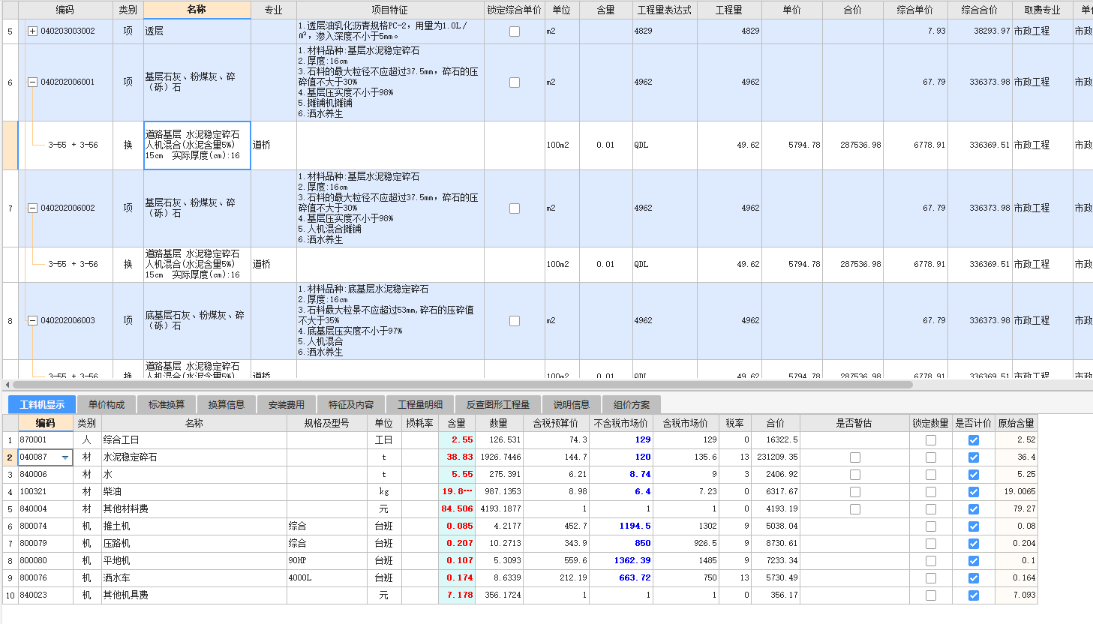Switch to the 工料机显示 tab
The width and height of the screenshot is (1093, 624).
click(x=42, y=405)
